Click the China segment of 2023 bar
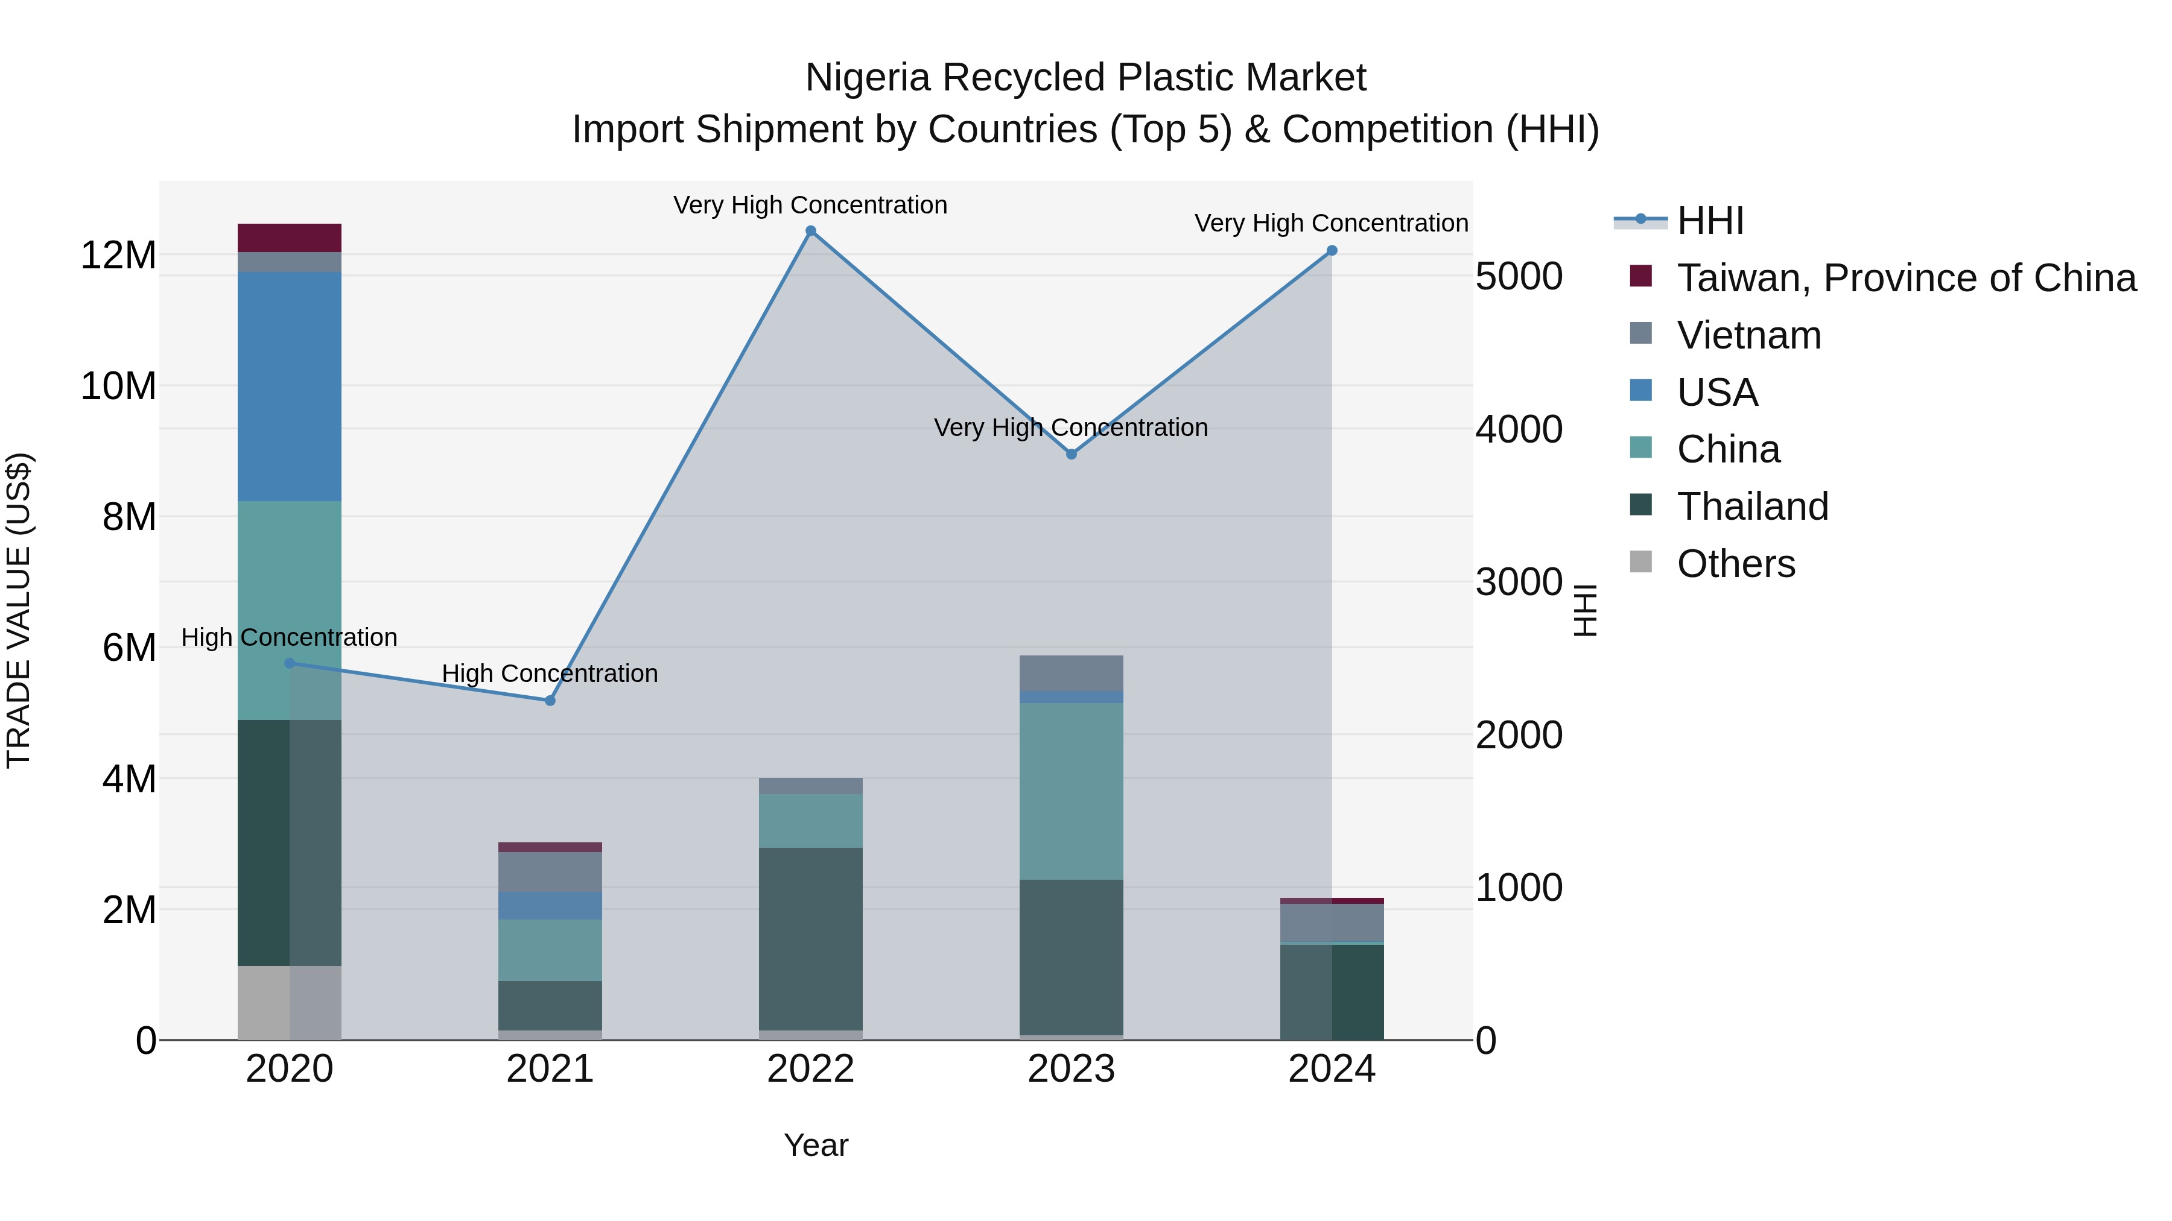 (1072, 791)
